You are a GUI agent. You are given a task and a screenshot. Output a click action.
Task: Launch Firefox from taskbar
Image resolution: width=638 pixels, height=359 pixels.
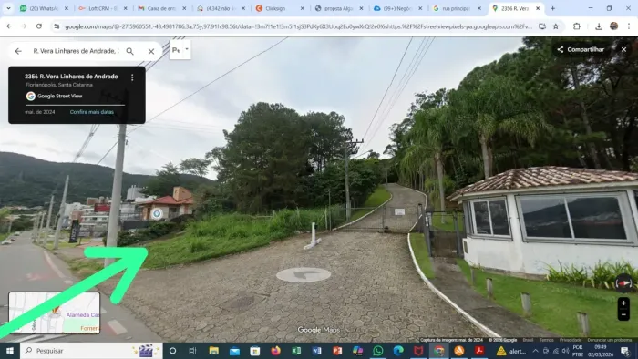[x=275, y=351]
